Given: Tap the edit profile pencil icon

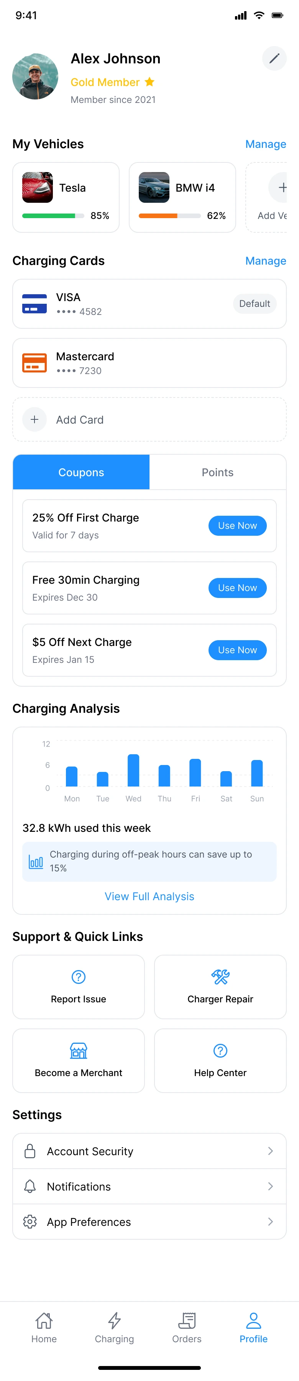Looking at the screenshot, I should (x=274, y=58).
